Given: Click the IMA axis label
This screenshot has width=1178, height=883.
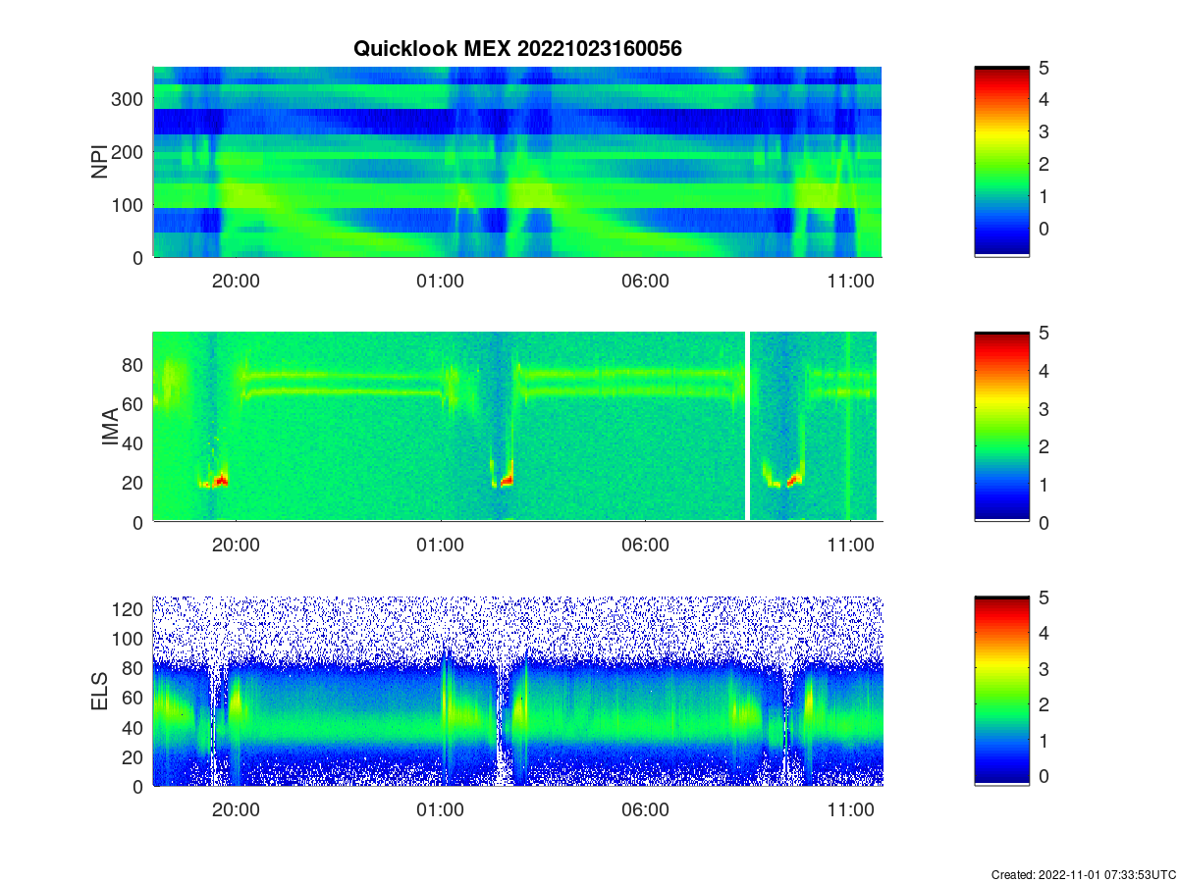Looking at the screenshot, I should (110, 427).
